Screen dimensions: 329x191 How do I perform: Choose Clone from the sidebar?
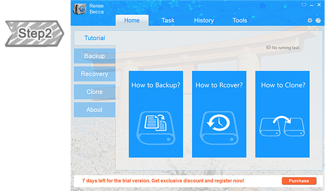(94, 92)
